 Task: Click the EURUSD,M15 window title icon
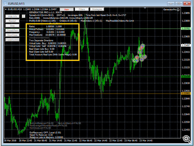pos(5,4)
